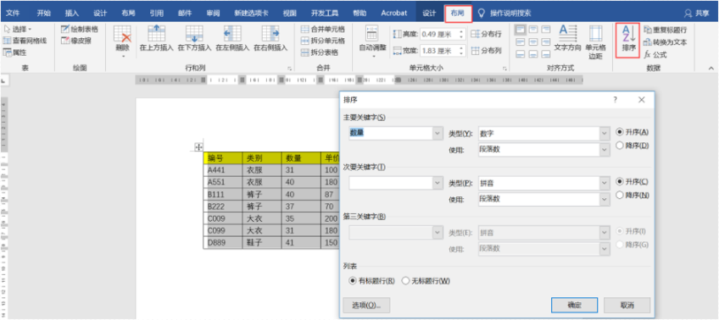The height and width of the screenshot is (320, 719).
Task: Click header cell 类别
Action: click(x=262, y=158)
